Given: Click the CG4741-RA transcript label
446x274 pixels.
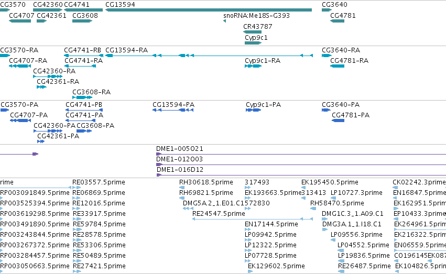Looking at the screenshot, I should 84,61.
